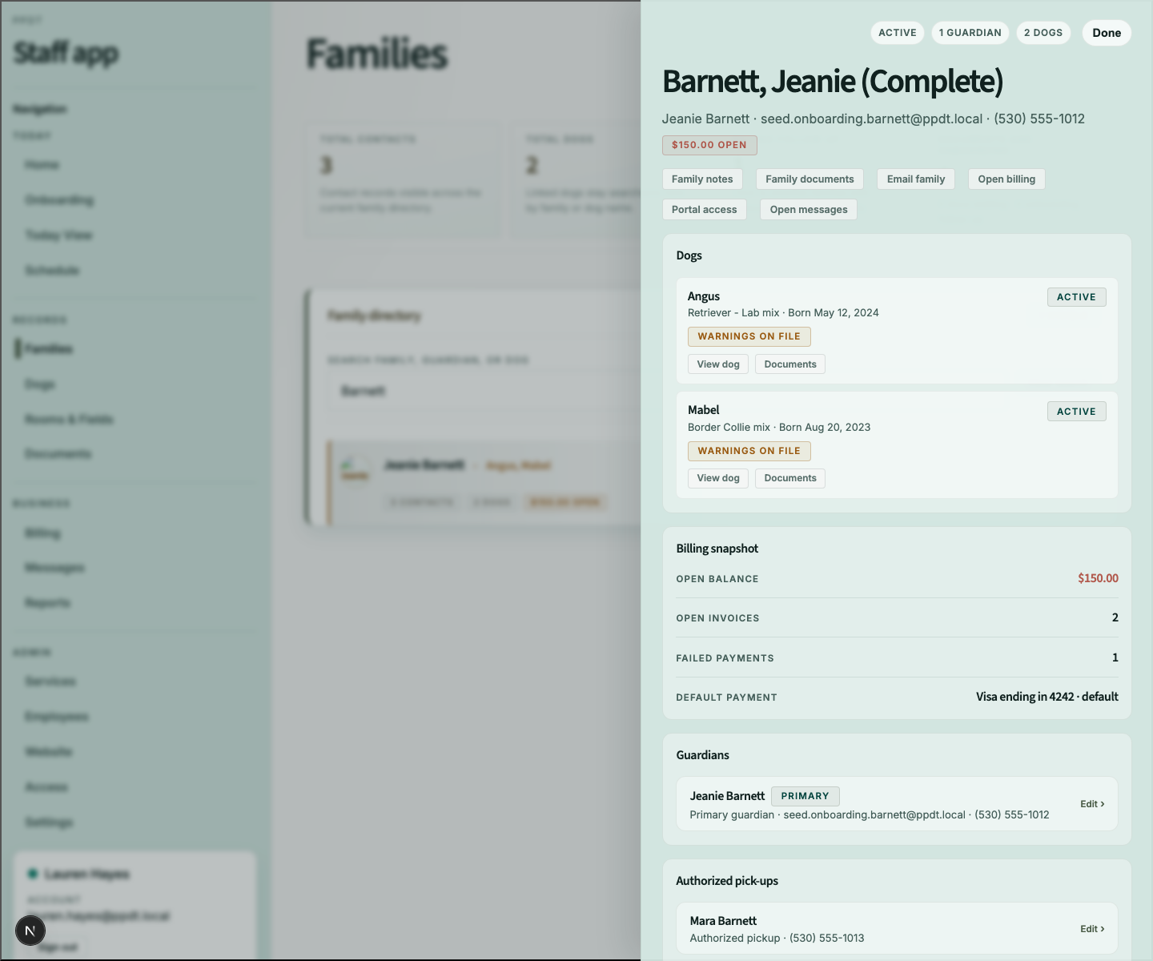
Task: Open Schedule in sidebar
Action: click(52, 271)
